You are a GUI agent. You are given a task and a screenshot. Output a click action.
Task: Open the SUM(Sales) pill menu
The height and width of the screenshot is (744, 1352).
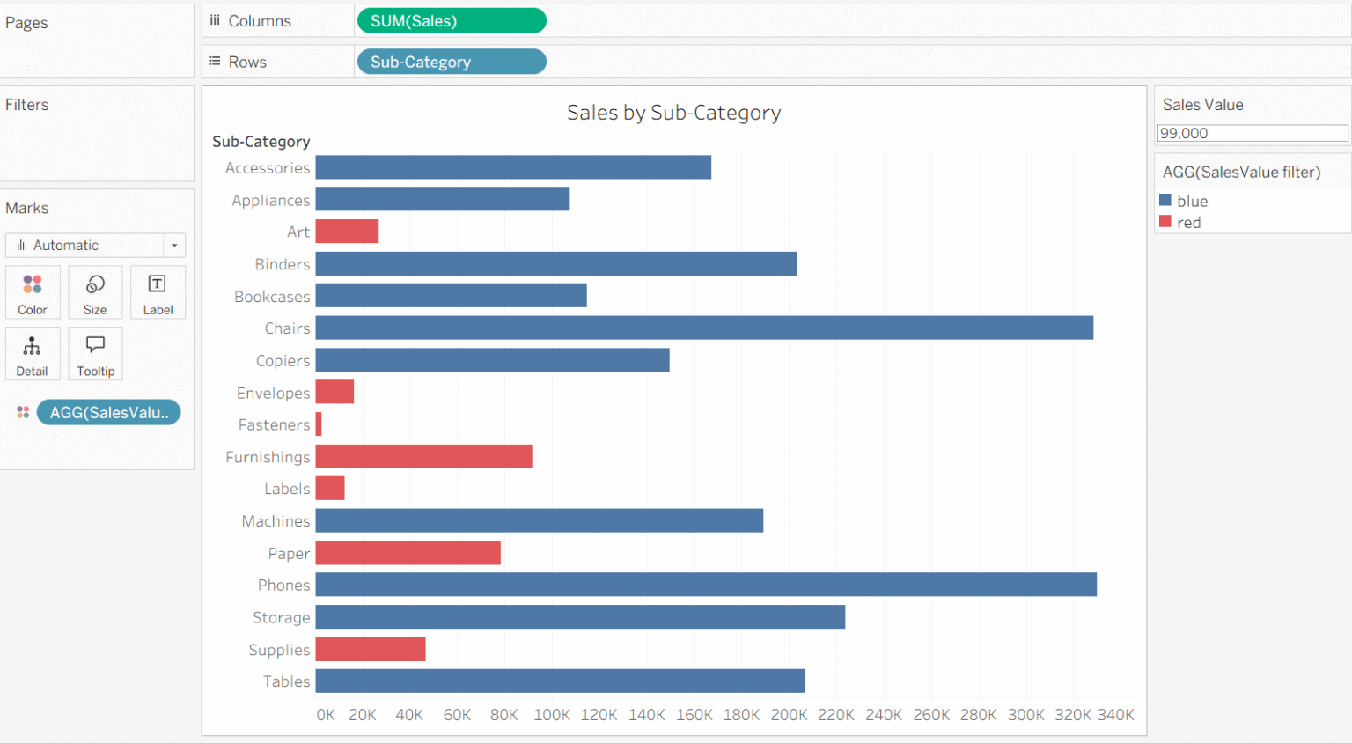click(x=451, y=19)
